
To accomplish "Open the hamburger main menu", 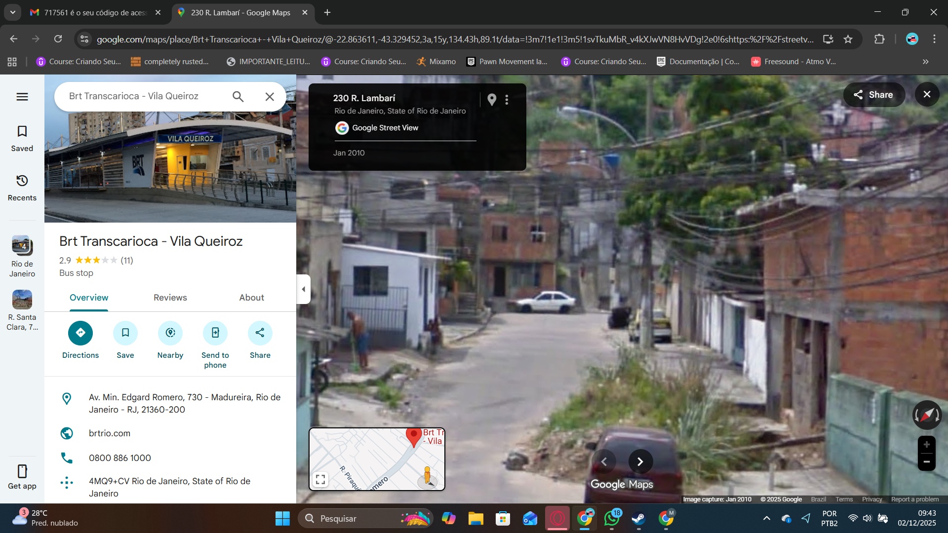I will (x=22, y=97).
